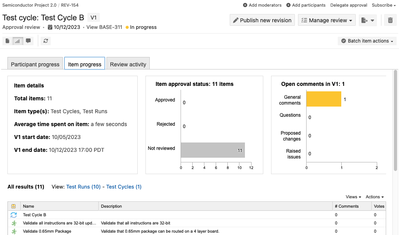Click the 'Validate 0.65mm Package' name cell
This screenshot has height=235, width=399.
(47, 231)
